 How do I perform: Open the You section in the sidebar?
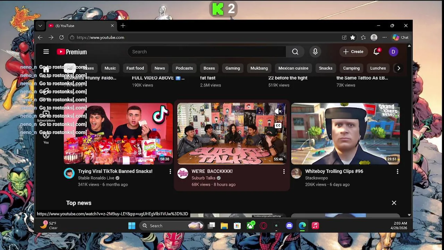(x=46, y=138)
